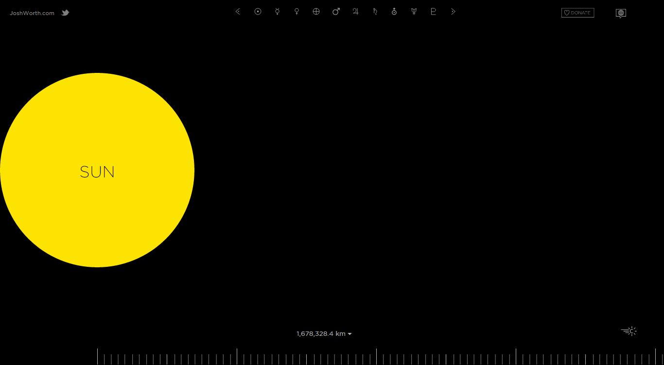664x365 pixels.
Task: Click the 1,678,328.4 km distance readout
Action: [x=321, y=334]
